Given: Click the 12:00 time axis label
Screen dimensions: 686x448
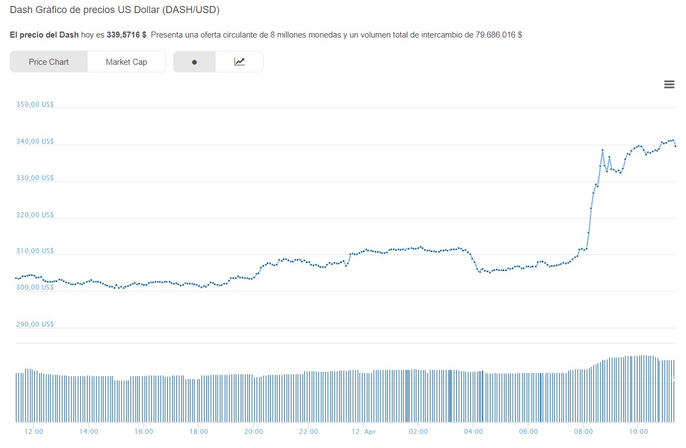Looking at the screenshot, I should [34, 432].
